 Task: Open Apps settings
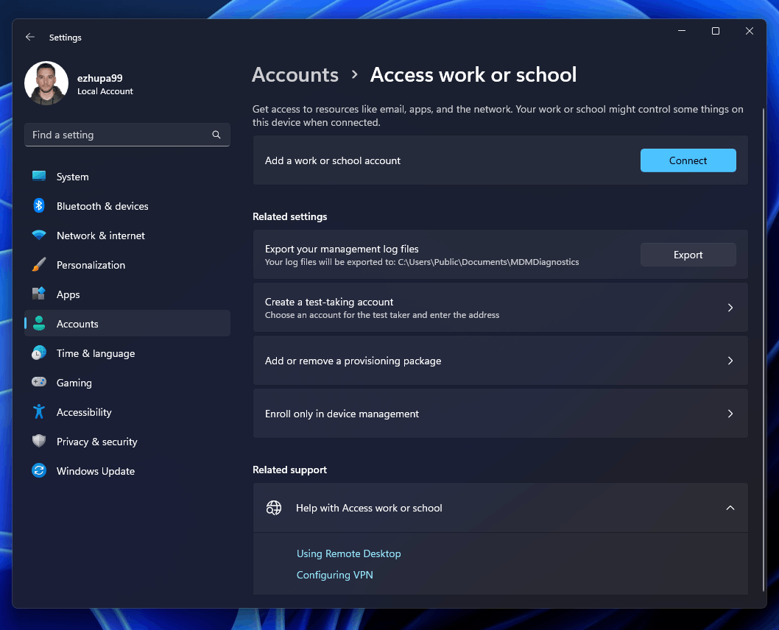[127, 294]
